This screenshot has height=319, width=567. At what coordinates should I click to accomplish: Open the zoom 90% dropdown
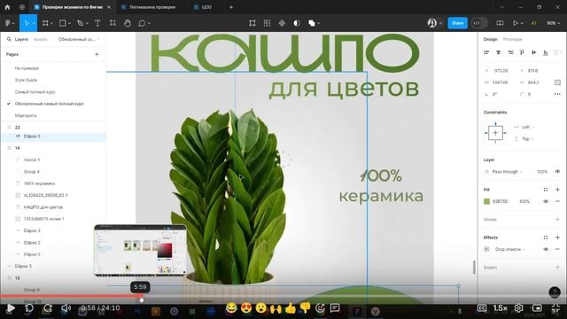click(553, 23)
